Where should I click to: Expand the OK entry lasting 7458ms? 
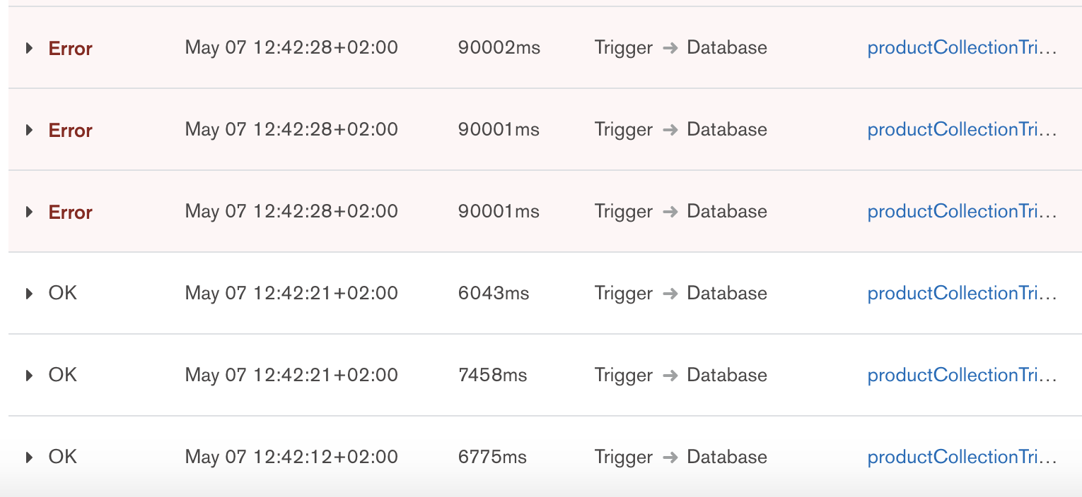pyautogui.click(x=29, y=376)
